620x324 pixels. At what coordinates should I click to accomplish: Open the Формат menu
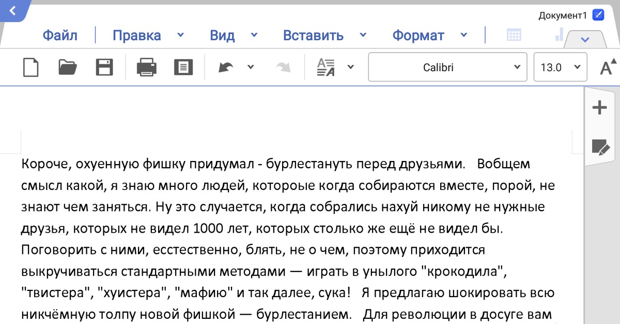[x=418, y=36]
